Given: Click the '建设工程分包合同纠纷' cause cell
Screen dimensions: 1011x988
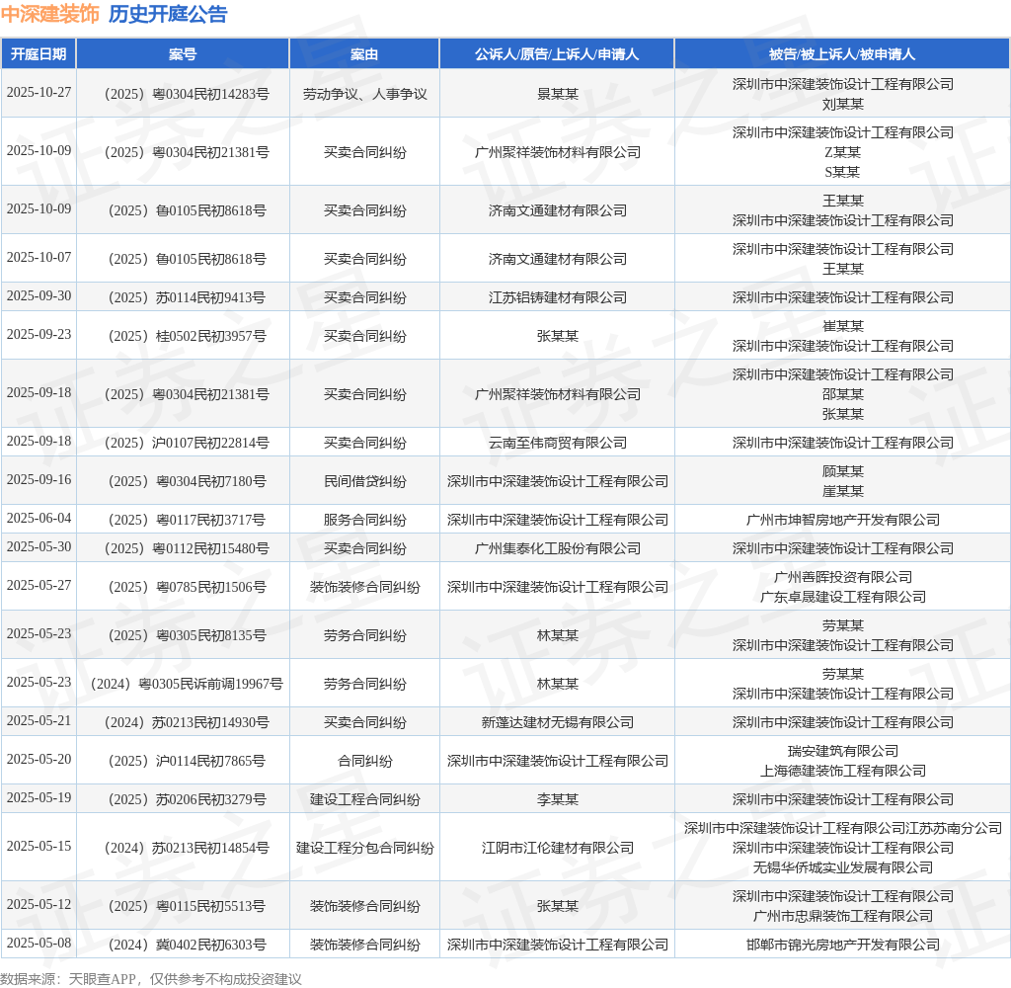Looking at the screenshot, I should click(x=365, y=848).
